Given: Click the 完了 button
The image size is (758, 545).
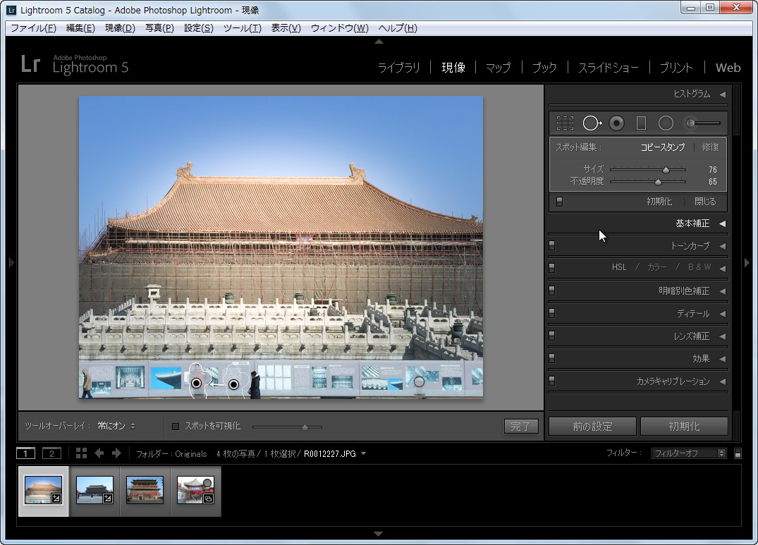Looking at the screenshot, I should (x=521, y=426).
